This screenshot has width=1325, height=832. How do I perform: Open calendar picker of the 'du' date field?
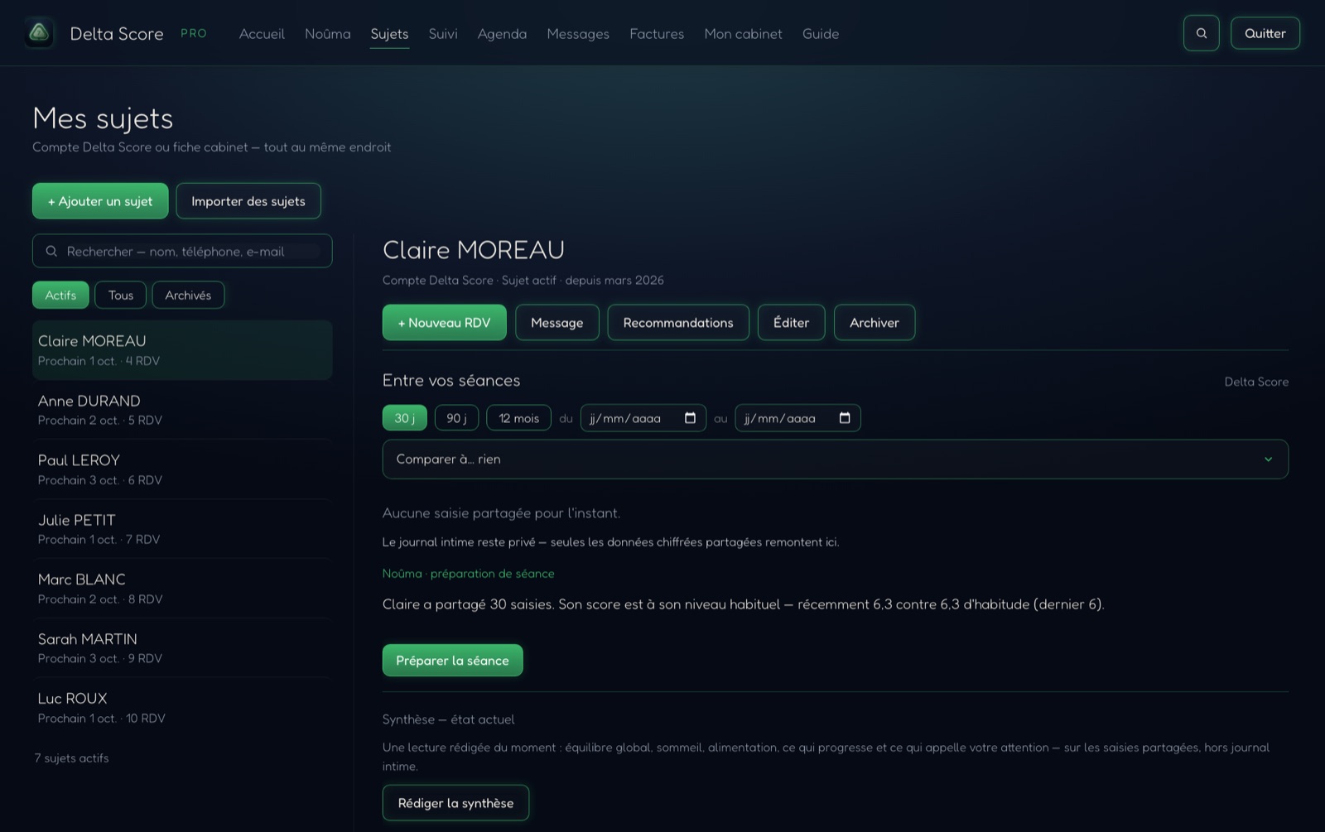point(690,418)
